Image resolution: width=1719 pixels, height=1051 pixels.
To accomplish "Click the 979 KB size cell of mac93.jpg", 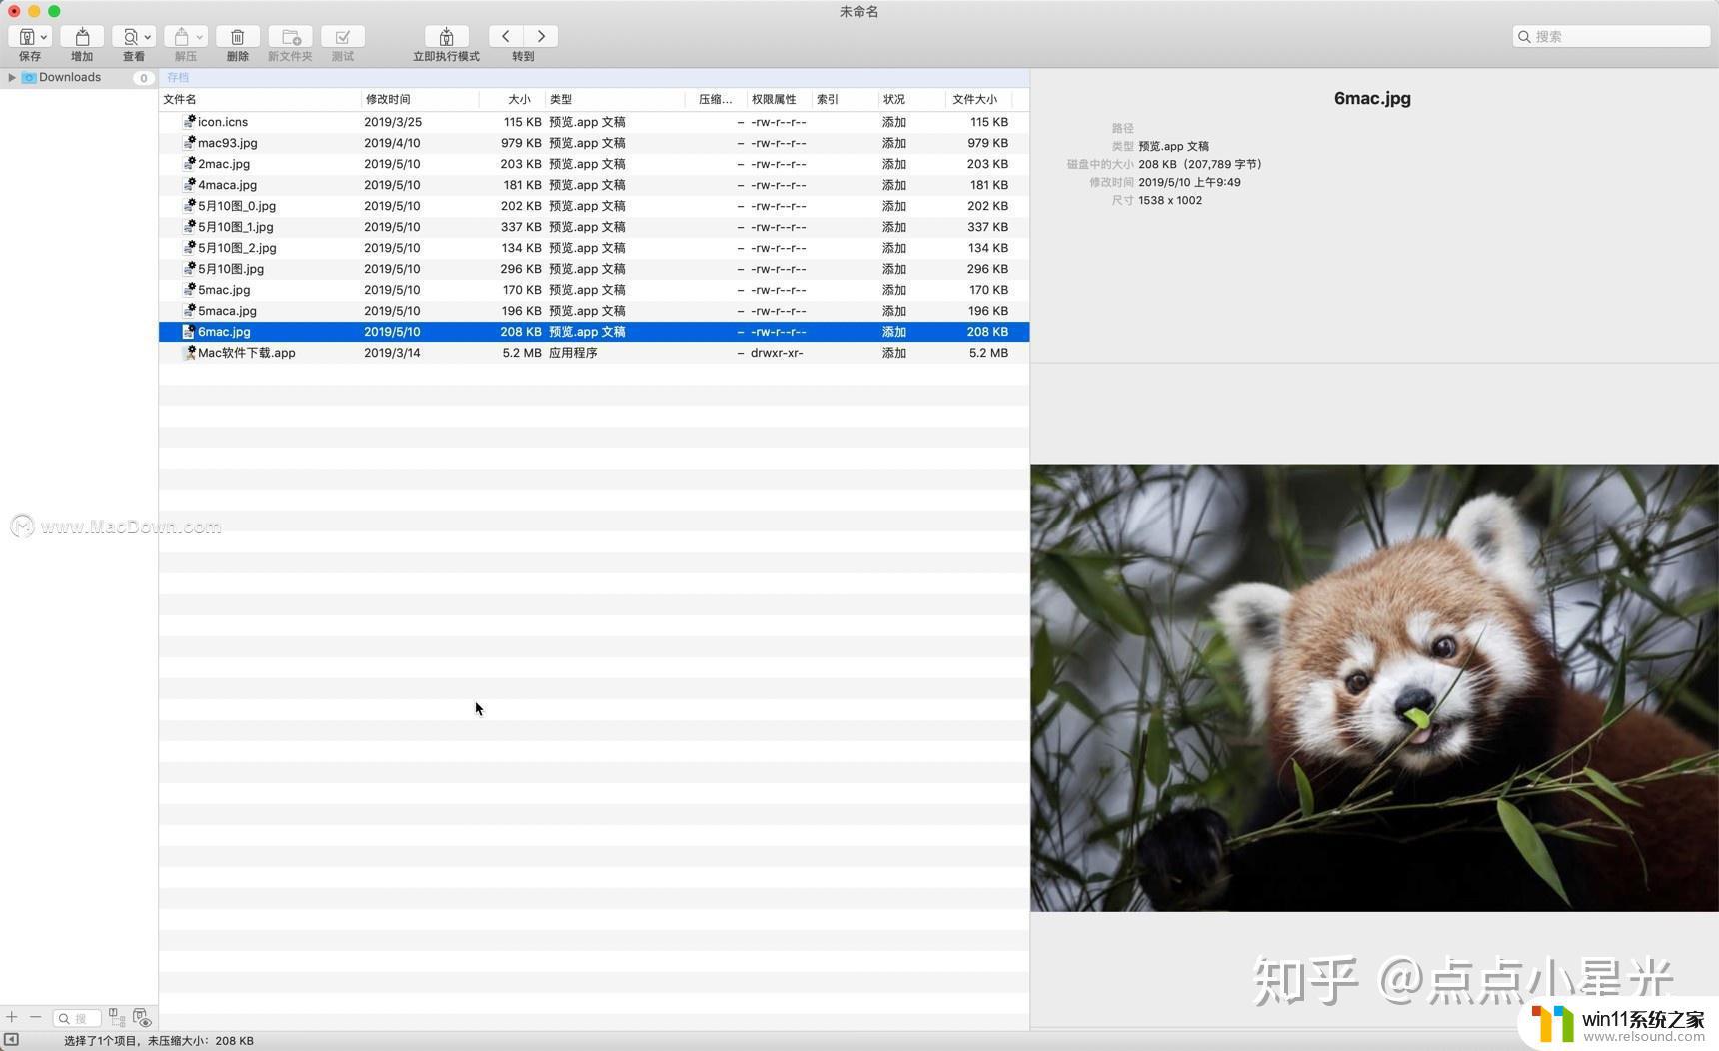I will pos(521,143).
